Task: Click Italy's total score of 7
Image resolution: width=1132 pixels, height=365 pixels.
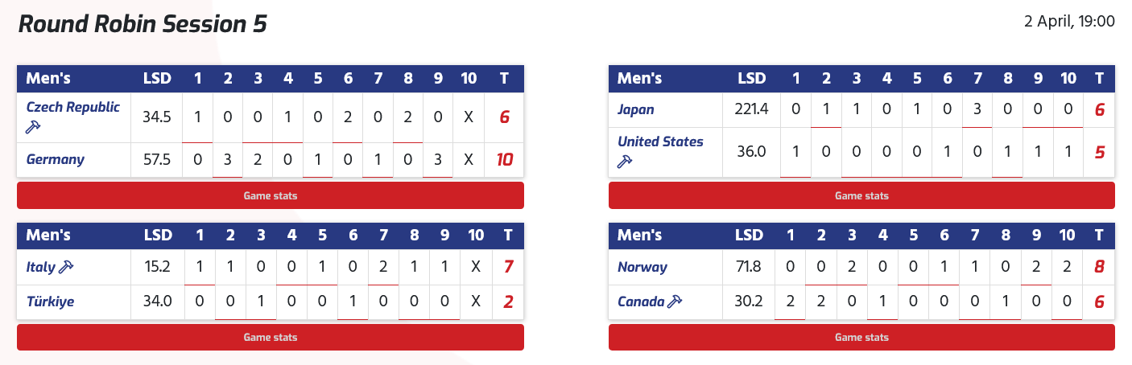Action: click(508, 267)
